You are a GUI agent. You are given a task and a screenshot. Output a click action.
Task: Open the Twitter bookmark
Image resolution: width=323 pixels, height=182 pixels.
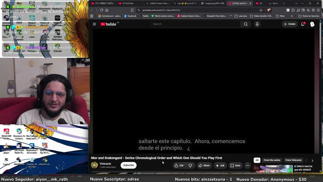[x=144, y=16]
